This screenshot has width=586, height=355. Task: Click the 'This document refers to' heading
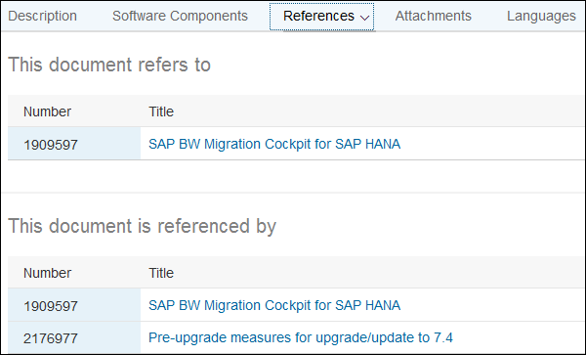tap(109, 65)
